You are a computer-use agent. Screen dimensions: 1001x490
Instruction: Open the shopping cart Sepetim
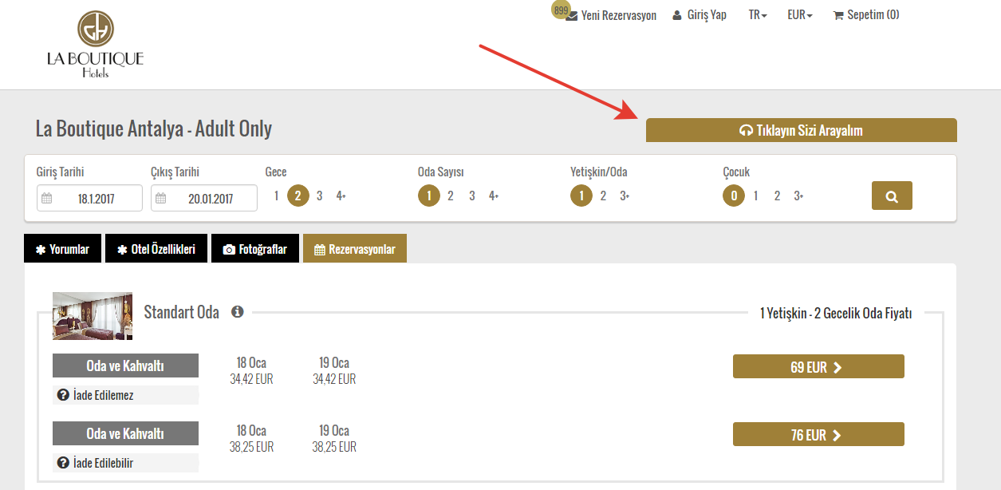point(866,14)
